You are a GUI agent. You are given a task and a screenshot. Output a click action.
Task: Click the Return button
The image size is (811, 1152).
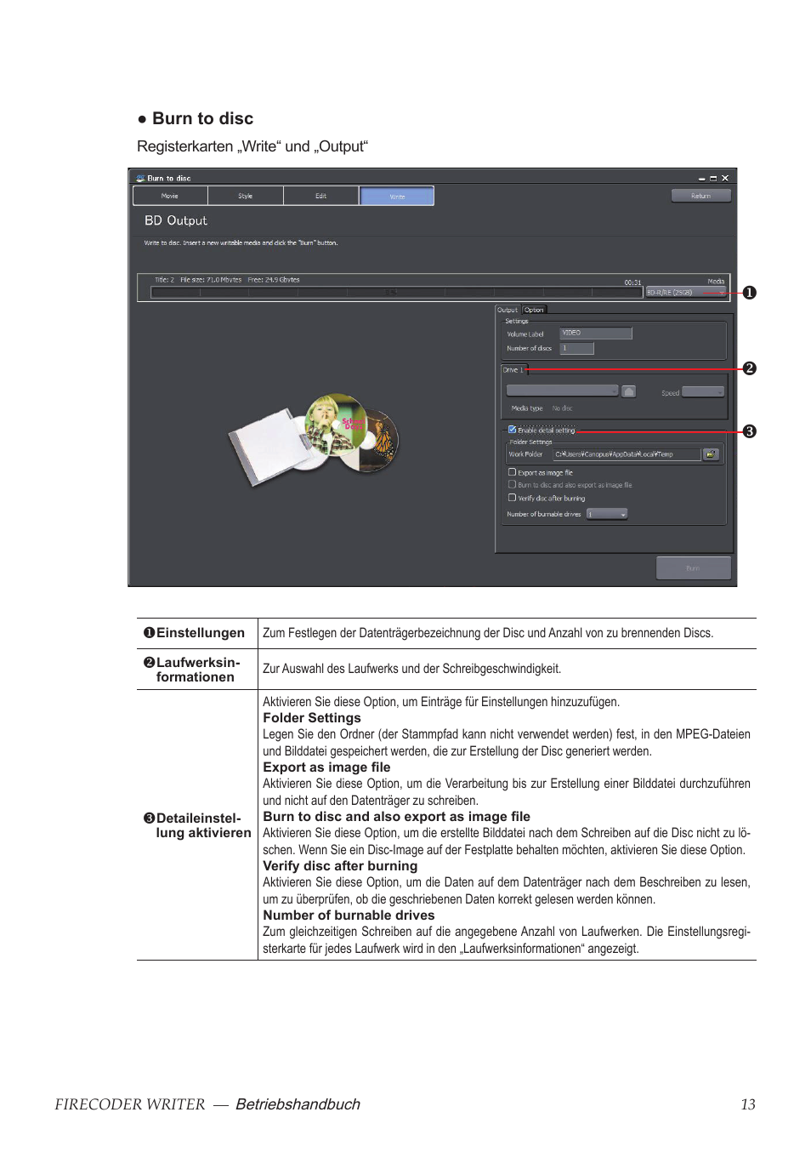pyautogui.click(x=700, y=196)
